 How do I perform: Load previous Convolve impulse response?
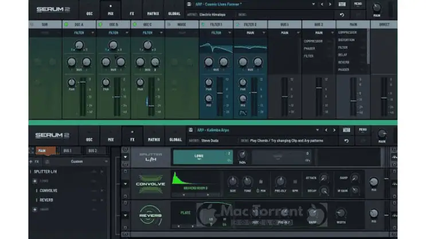(183, 194)
